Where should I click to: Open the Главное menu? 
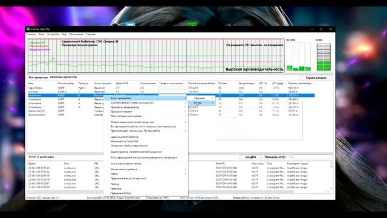tap(31, 35)
